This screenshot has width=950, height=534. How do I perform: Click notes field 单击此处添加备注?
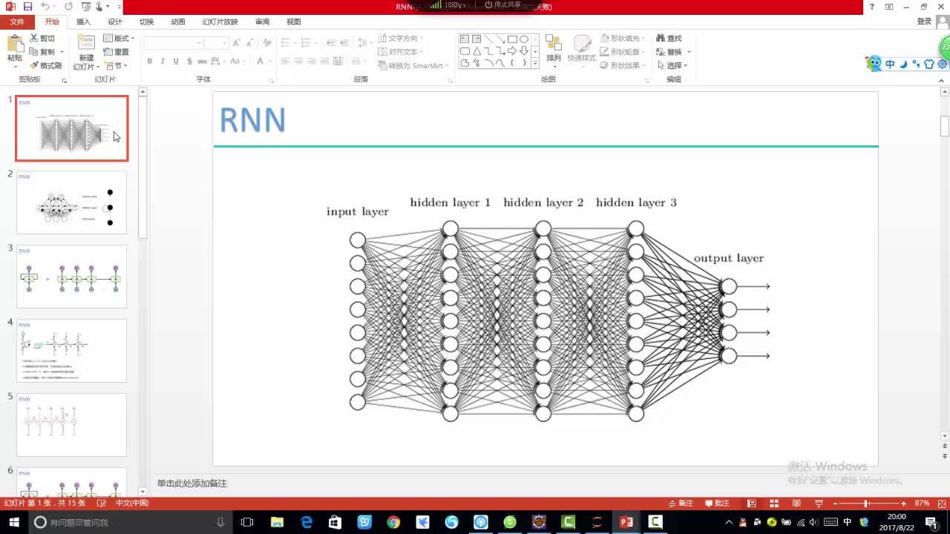pos(191,484)
